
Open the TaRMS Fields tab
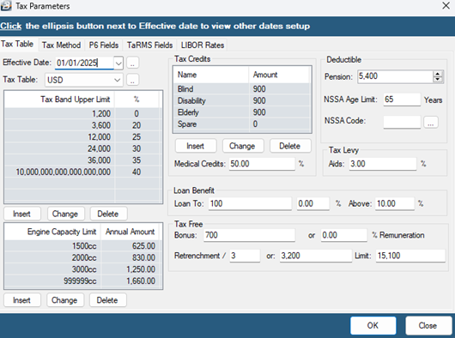pyautogui.click(x=149, y=45)
